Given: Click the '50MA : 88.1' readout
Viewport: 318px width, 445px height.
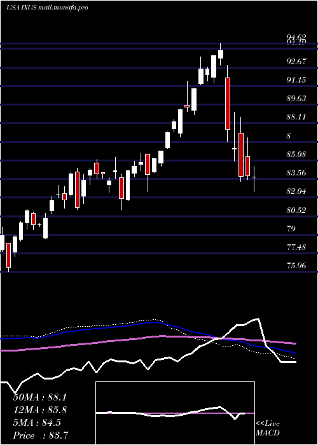Looking at the screenshot, I should click(39, 397).
